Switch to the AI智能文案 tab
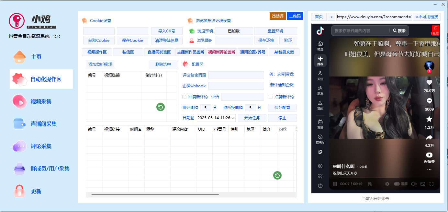 pyautogui.click(x=284, y=52)
